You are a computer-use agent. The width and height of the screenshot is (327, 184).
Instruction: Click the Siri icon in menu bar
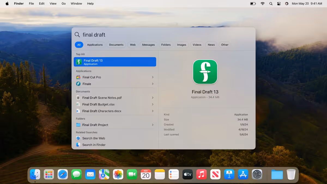click(x=287, y=4)
